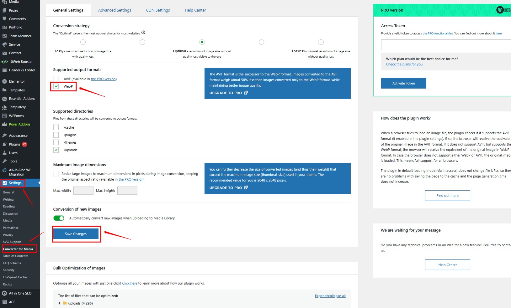Viewport: 511px width, 308px height.
Task: Check the resize large images checkbox
Action: (x=56, y=174)
